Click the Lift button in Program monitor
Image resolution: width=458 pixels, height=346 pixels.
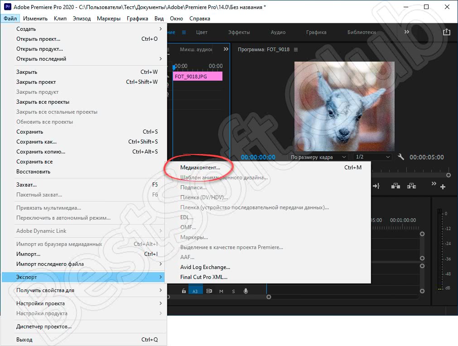(x=395, y=186)
